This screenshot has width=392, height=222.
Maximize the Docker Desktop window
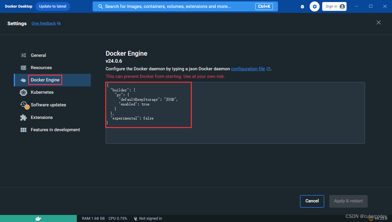[x=371, y=6]
